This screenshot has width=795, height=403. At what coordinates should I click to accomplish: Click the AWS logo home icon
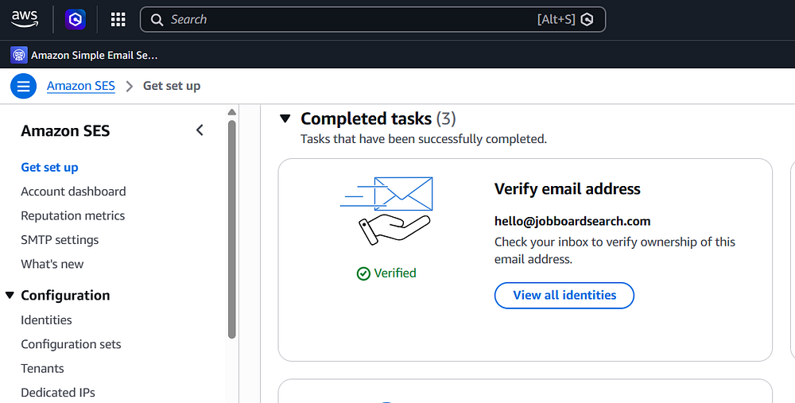(25, 19)
